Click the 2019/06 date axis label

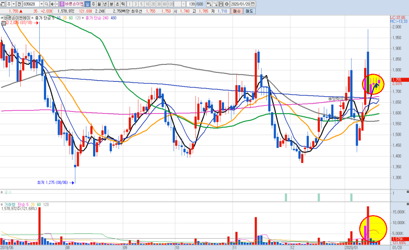point(7,247)
